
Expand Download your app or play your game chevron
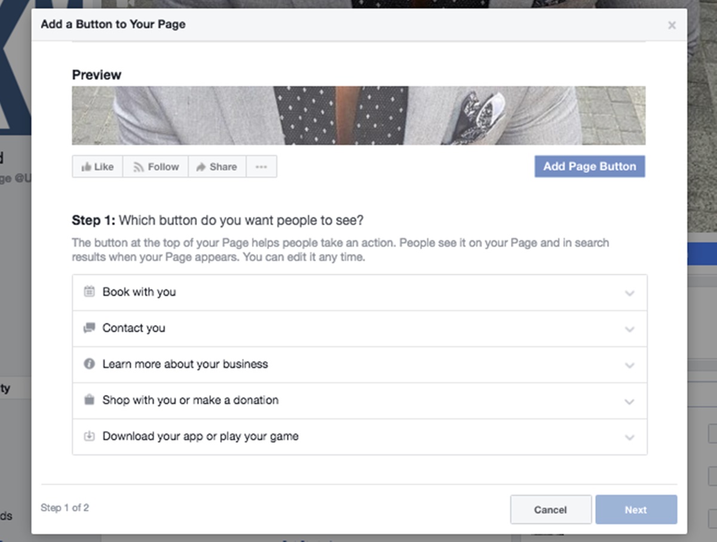(629, 437)
